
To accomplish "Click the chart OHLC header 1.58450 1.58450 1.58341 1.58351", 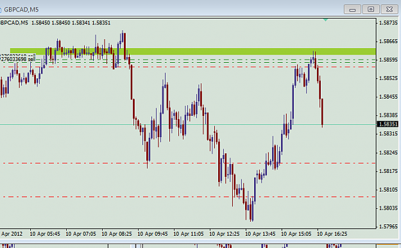I will pyautogui.click(x=71, y=22).
